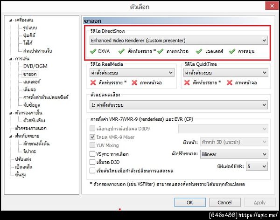Open the audio renderer ตัวแปลผลเสียง combo box
This screenshot has height=220, width=280.
point(179,105)
